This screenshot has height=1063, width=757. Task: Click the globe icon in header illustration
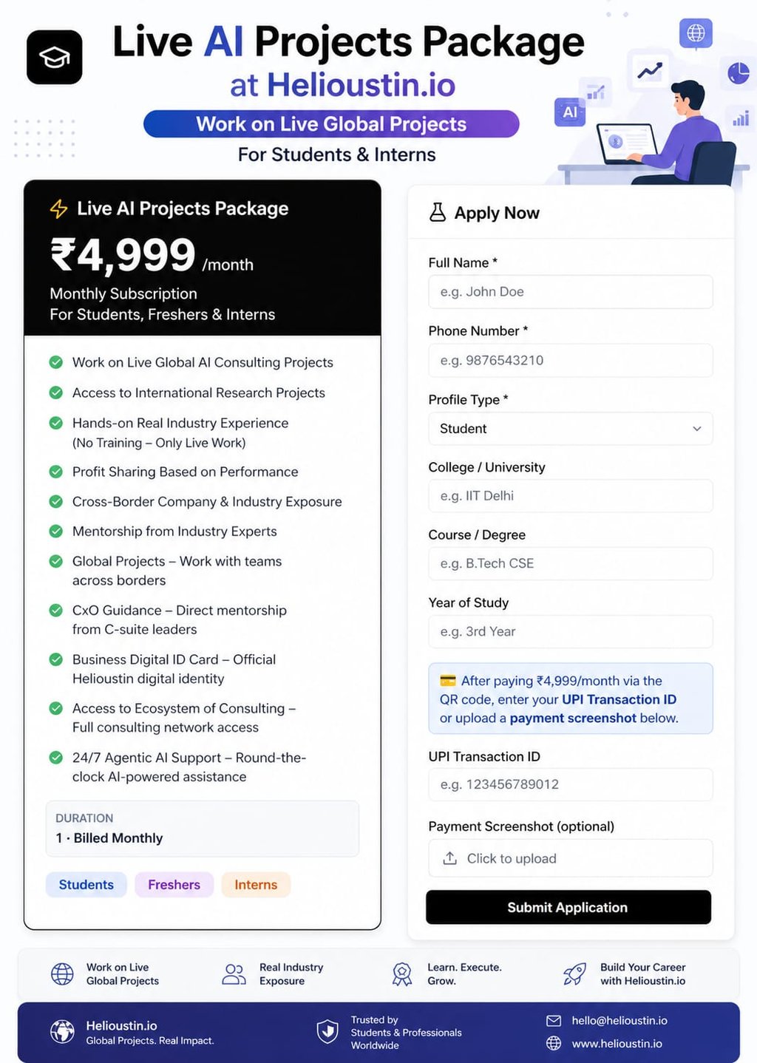(695, 33)
